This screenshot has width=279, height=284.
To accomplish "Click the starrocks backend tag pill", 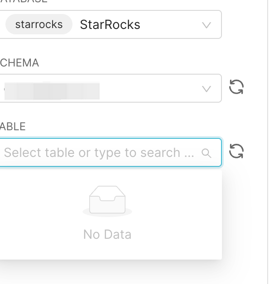I will [39, 24].
